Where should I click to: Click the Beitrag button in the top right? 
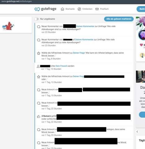click(x=141, y=9)
